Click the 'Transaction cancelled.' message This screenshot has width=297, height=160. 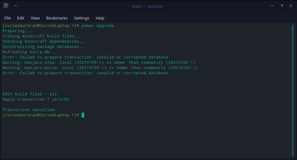[30, 110]
